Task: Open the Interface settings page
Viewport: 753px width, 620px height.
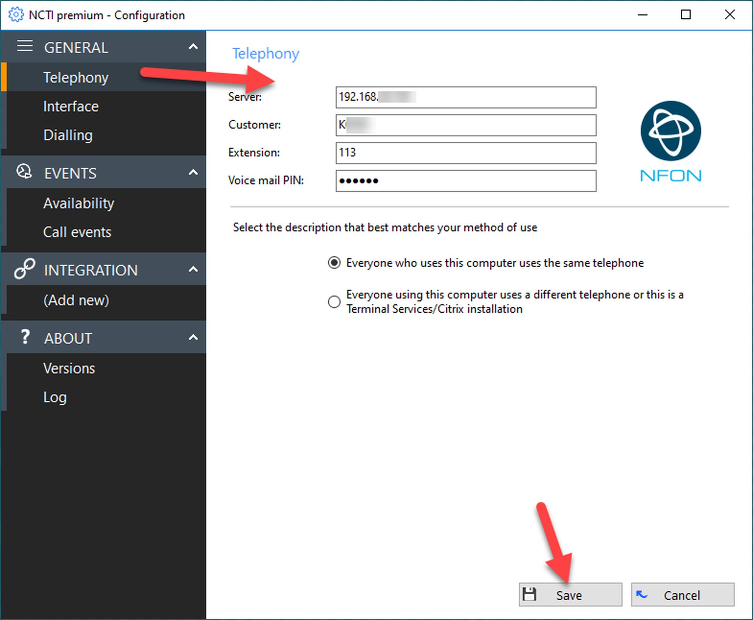Action: point(71,107)
